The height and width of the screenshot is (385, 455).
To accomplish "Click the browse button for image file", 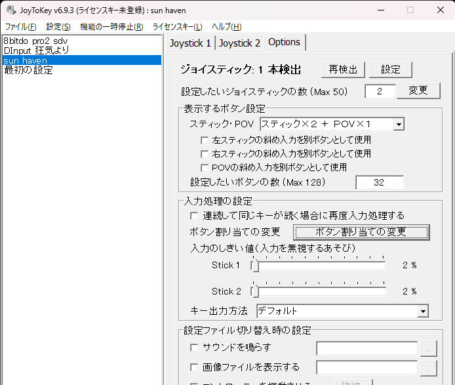I will 429,368.
